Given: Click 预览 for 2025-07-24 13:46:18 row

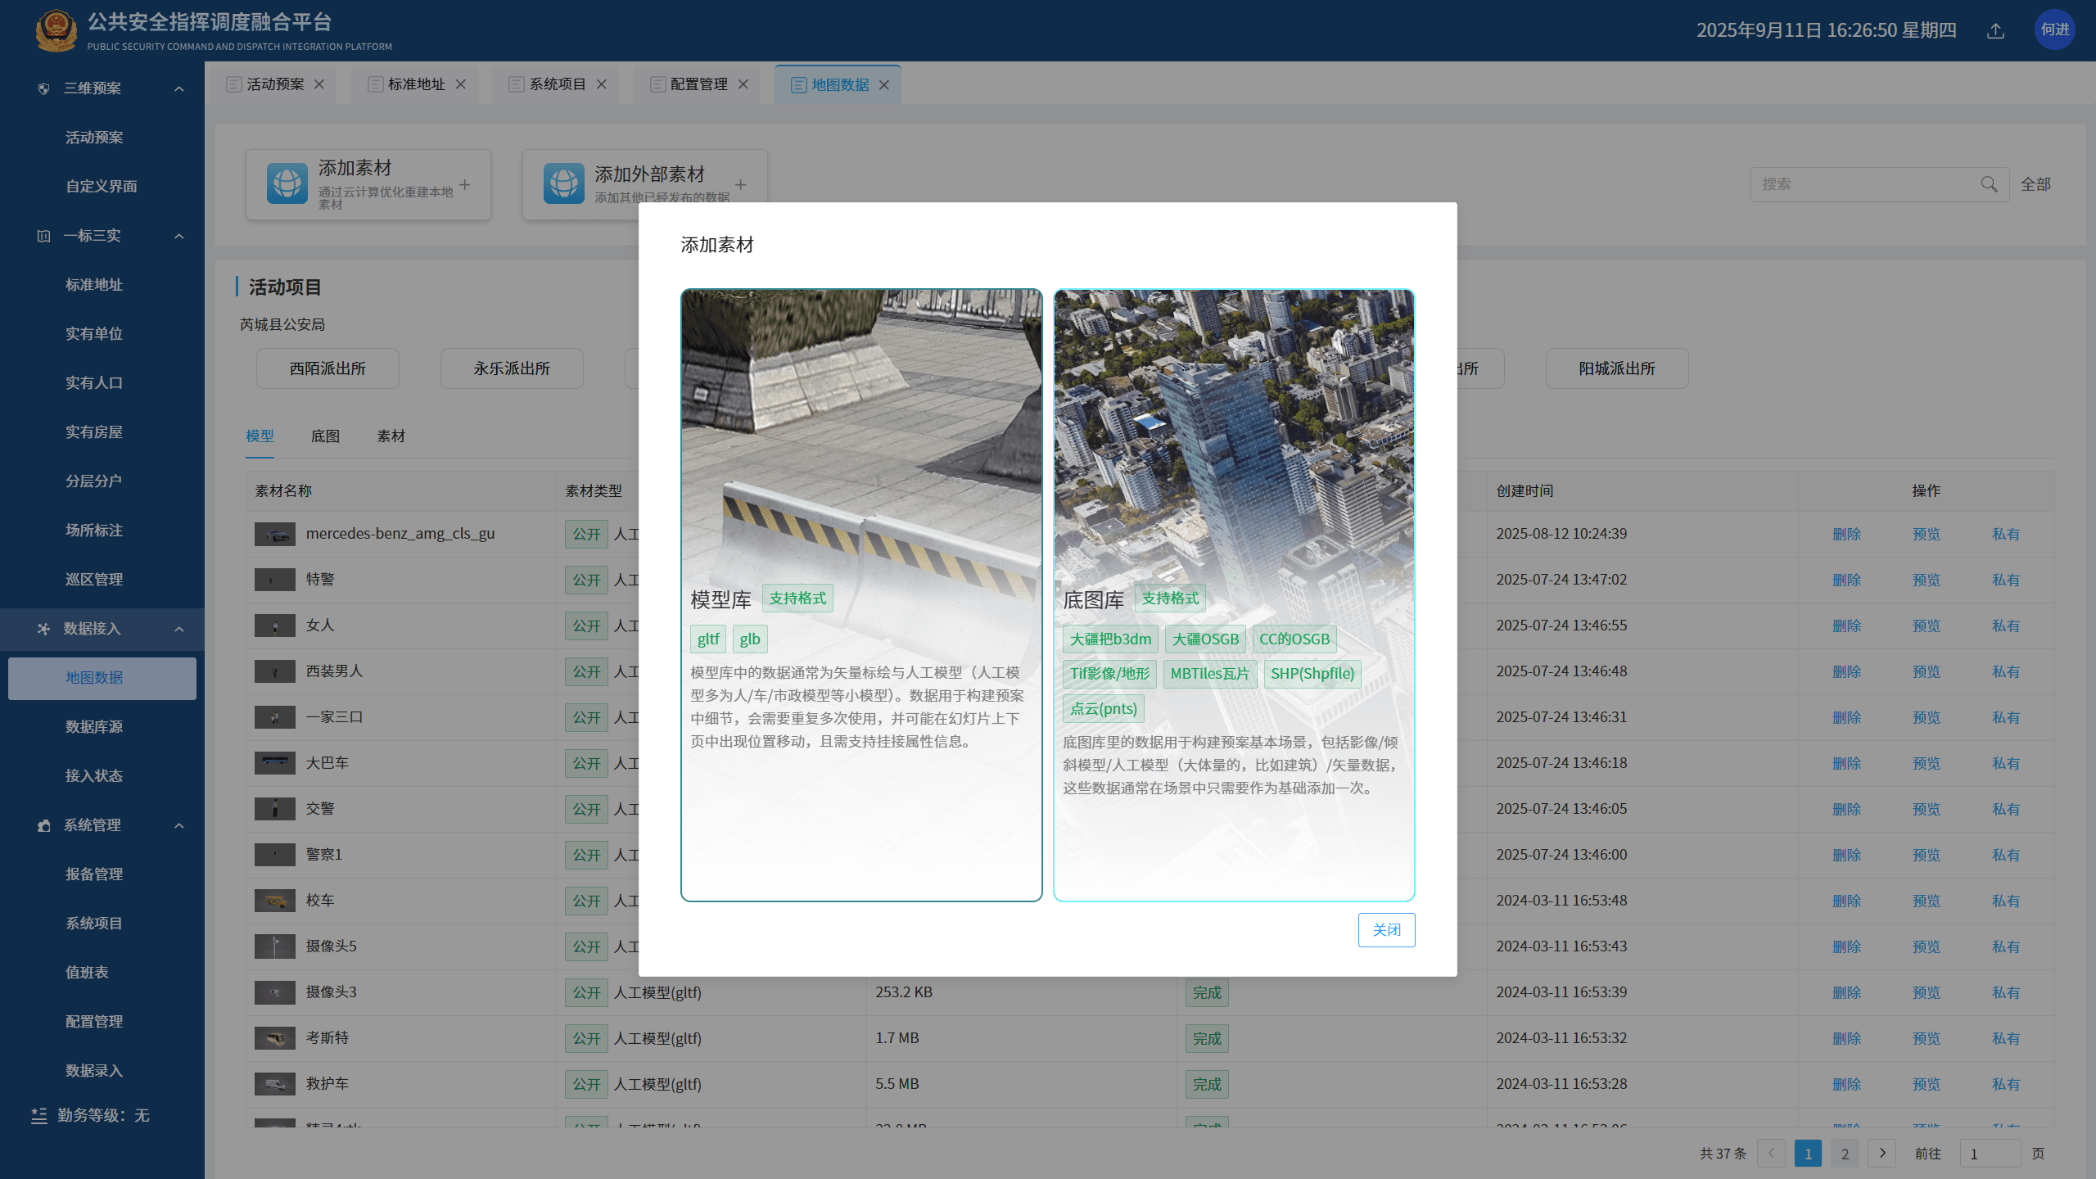Looking at the screenshot, I should [x=1926, y=763].
